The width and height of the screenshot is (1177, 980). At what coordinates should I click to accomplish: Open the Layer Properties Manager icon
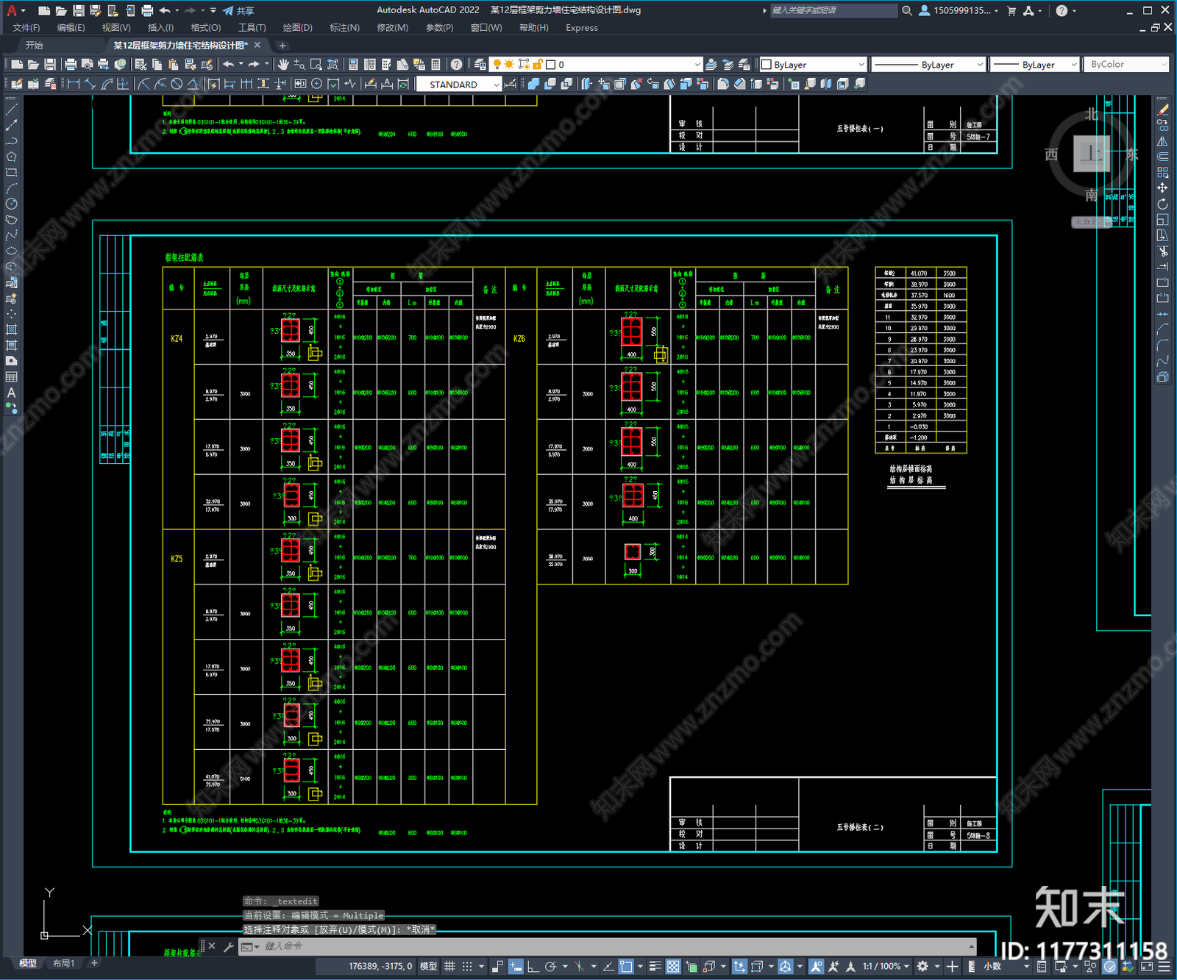(x=480, y=65)
